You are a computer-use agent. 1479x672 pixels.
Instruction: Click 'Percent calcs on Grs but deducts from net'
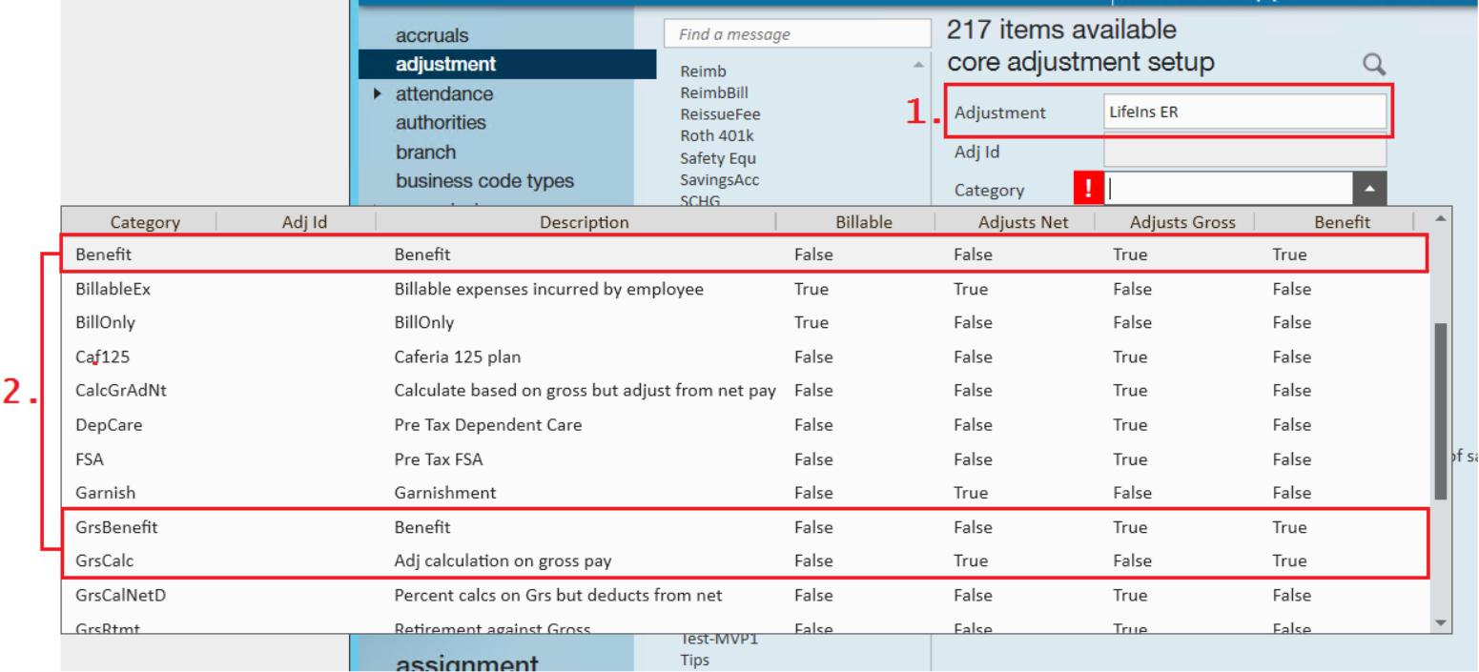click(x=558, y=595)
